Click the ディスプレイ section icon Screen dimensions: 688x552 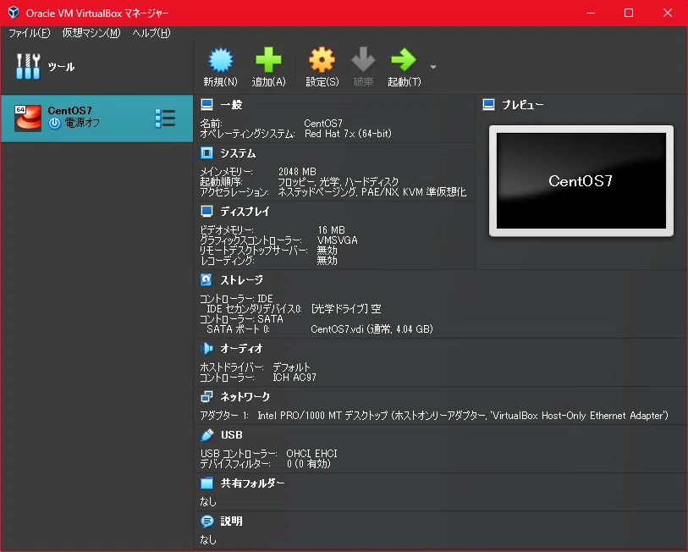click(206, 211)
